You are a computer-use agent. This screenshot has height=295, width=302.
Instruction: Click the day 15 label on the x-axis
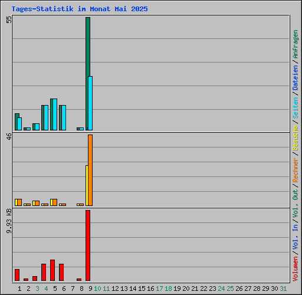pyautogui.click(x=142, y=289)
